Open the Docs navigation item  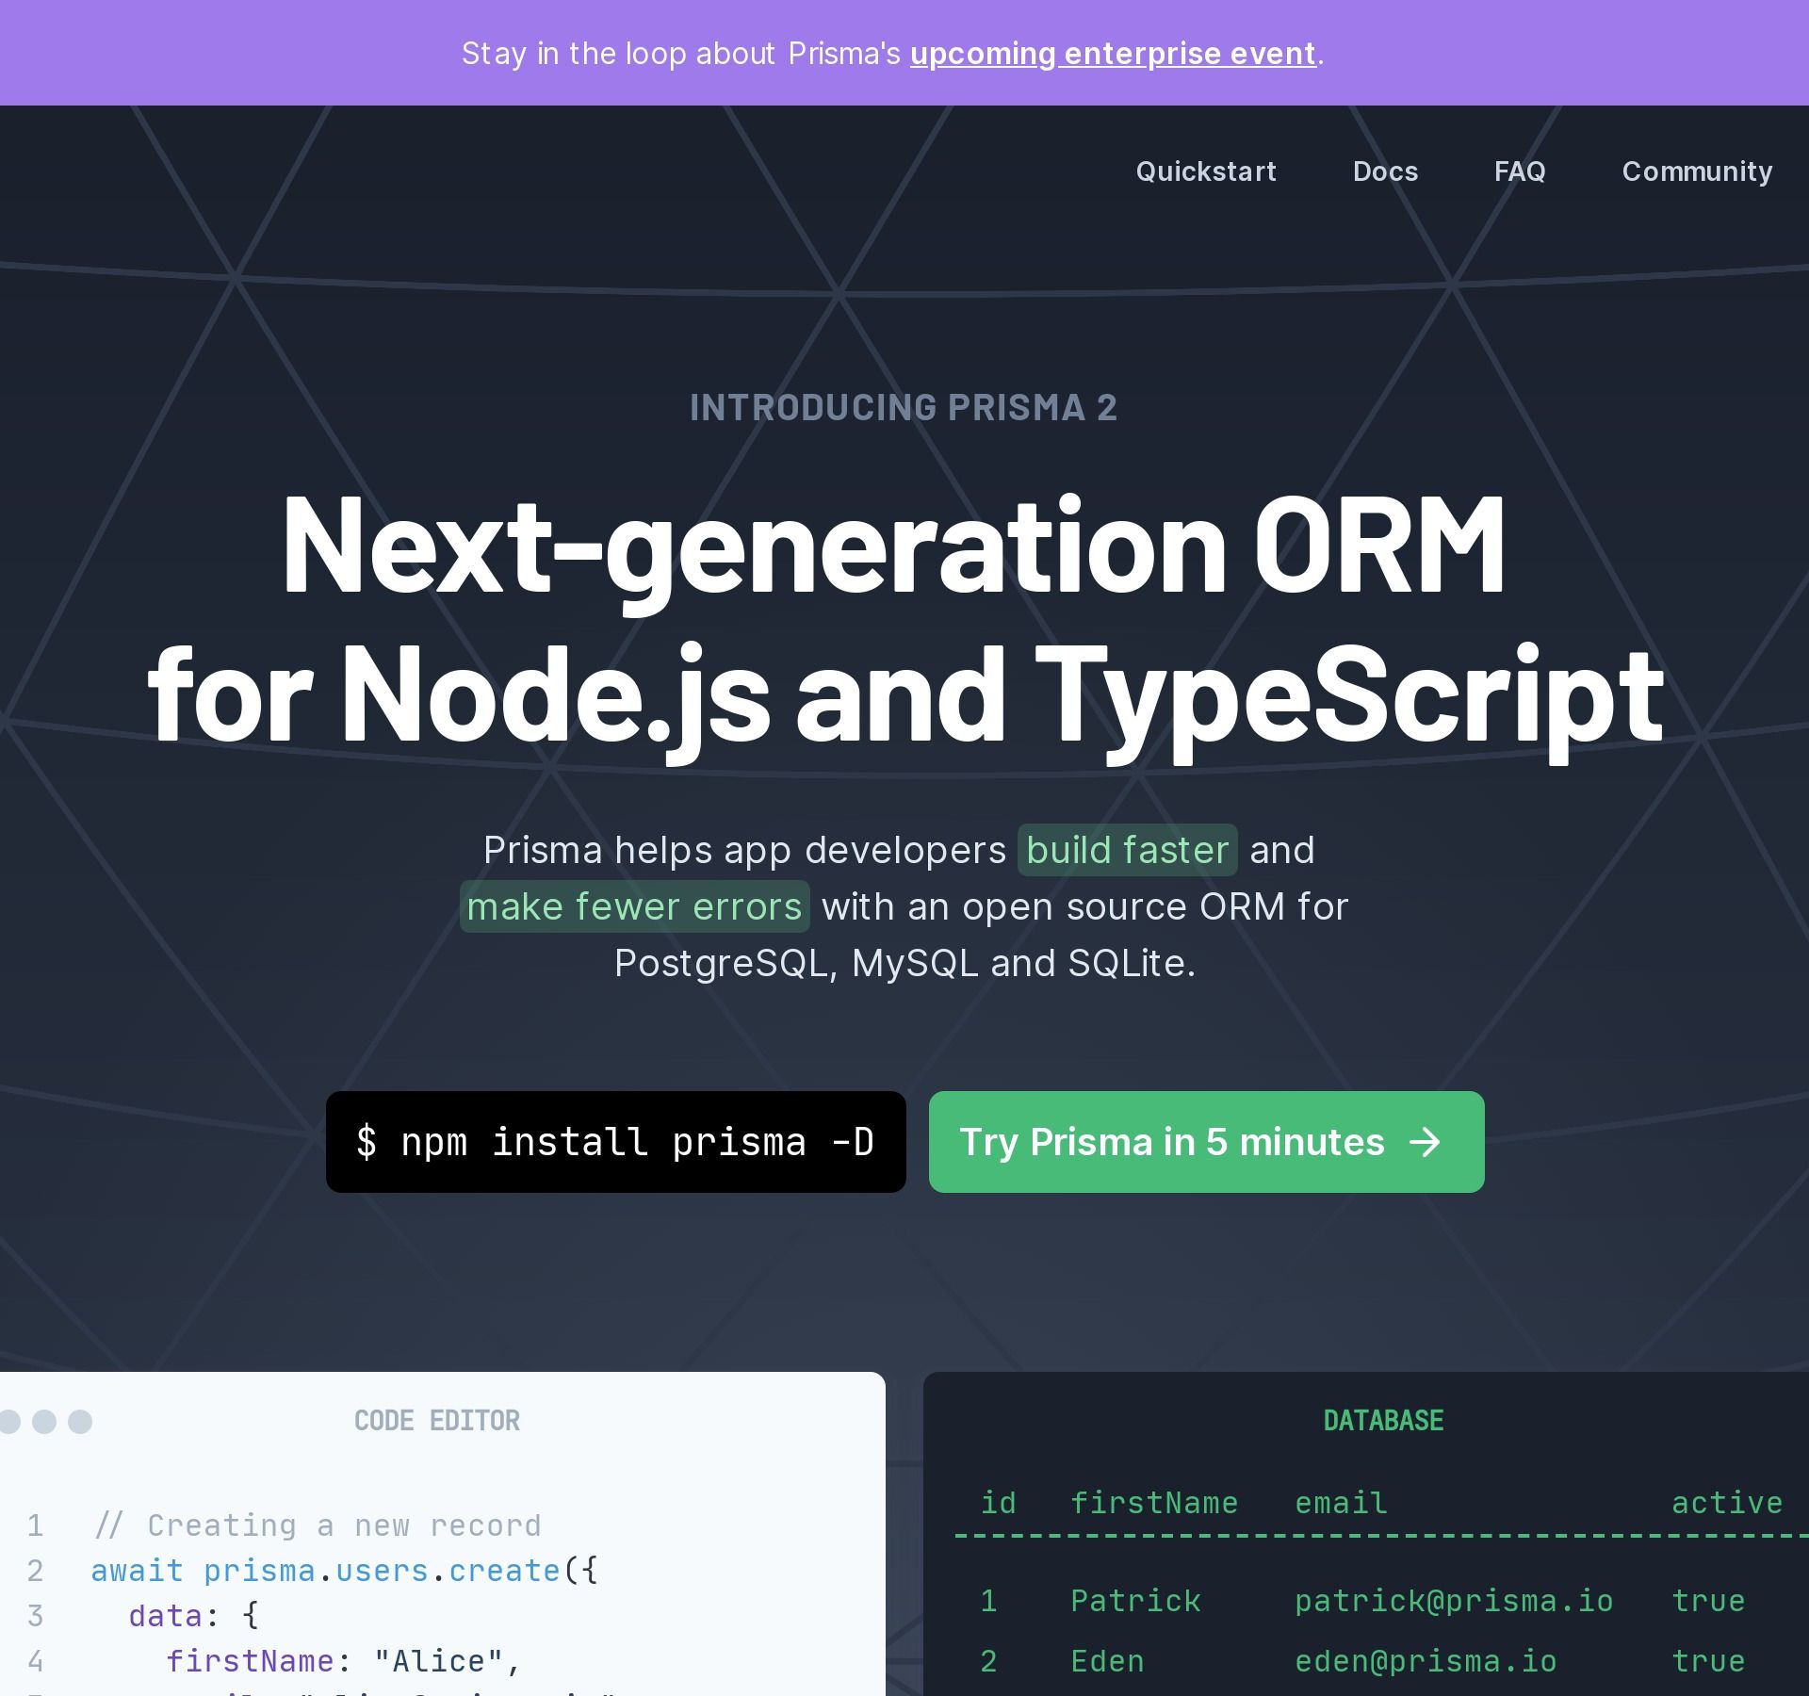[x=1385, y=171]
